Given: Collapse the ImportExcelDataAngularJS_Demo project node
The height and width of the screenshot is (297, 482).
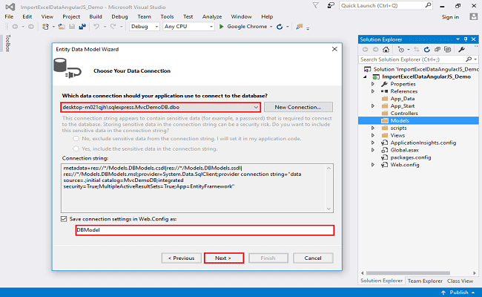Looking at the screenshot, I should [365, 76].
